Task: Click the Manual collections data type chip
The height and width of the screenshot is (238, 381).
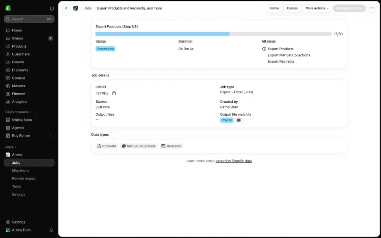Action: point(139,146)
